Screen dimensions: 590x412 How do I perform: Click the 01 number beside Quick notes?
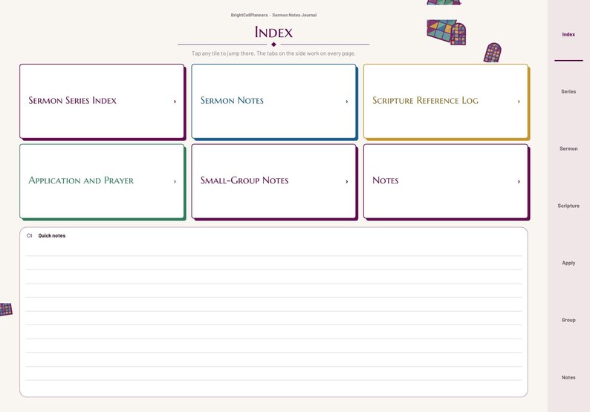(29, 236)
